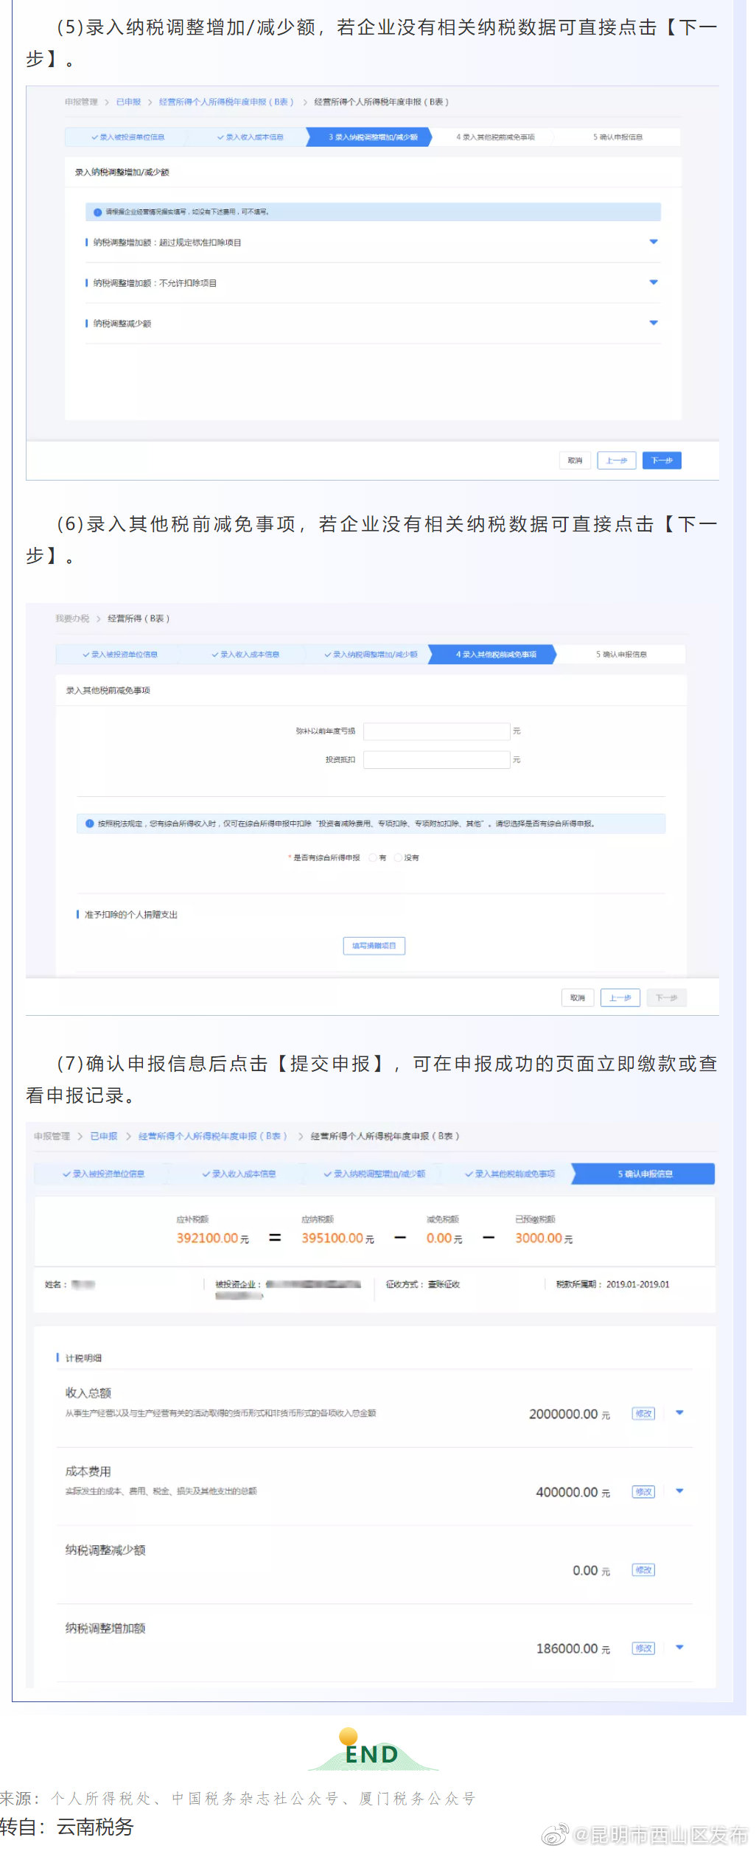The height and width of the screenshot is (1854, 756).
Task: Click 上一步 on the 其他税前减免事项 page
Action: tap(620, 998)
